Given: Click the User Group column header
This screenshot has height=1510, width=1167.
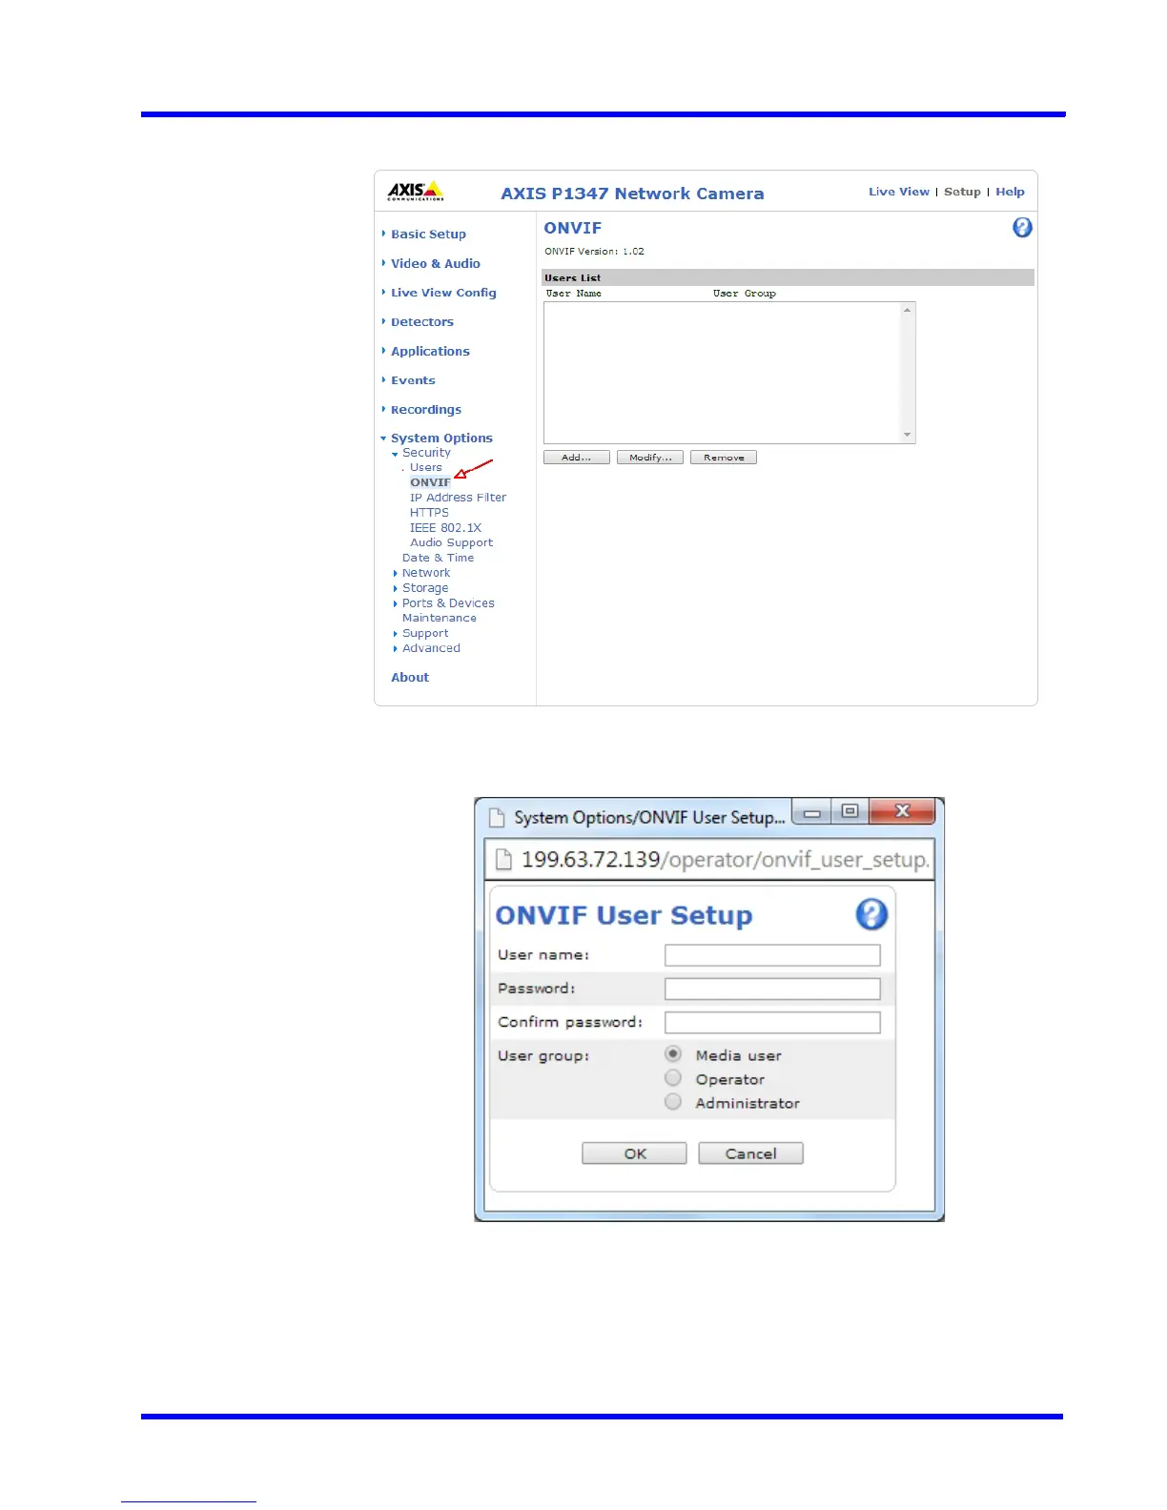Looking at the screenshot, I should coord(745,294).
